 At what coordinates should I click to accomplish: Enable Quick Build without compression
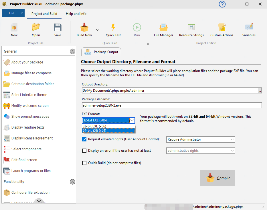(x=84, y=163)
